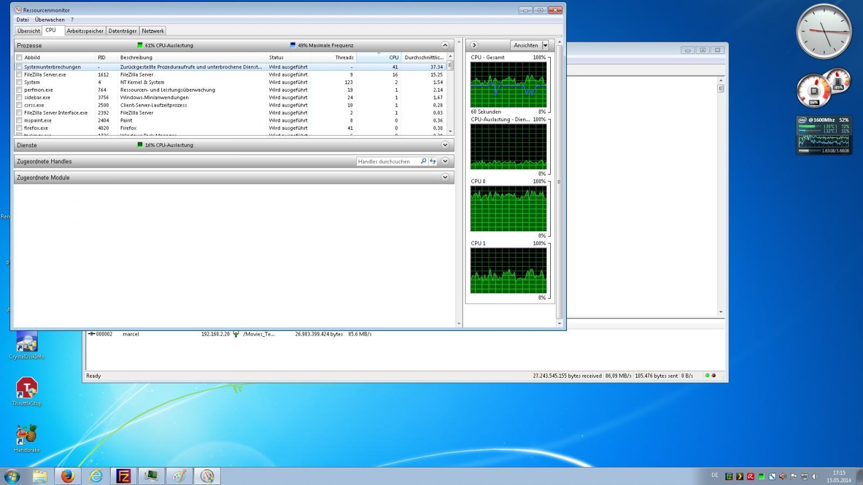The width and height of the screenshot is (863, 485).
Task: Switch to the Datenträger tab
Action: [122, 31]
